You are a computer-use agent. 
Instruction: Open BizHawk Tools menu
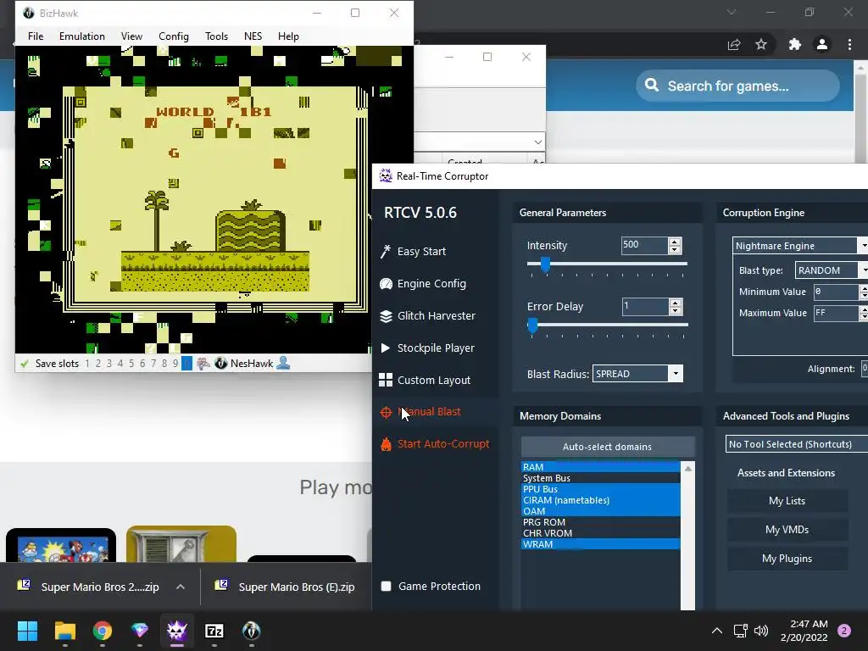[216, 36]
